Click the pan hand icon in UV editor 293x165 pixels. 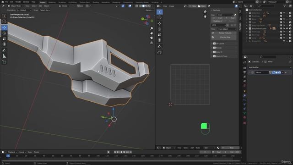pyautogui.click(x=205, y=16)
